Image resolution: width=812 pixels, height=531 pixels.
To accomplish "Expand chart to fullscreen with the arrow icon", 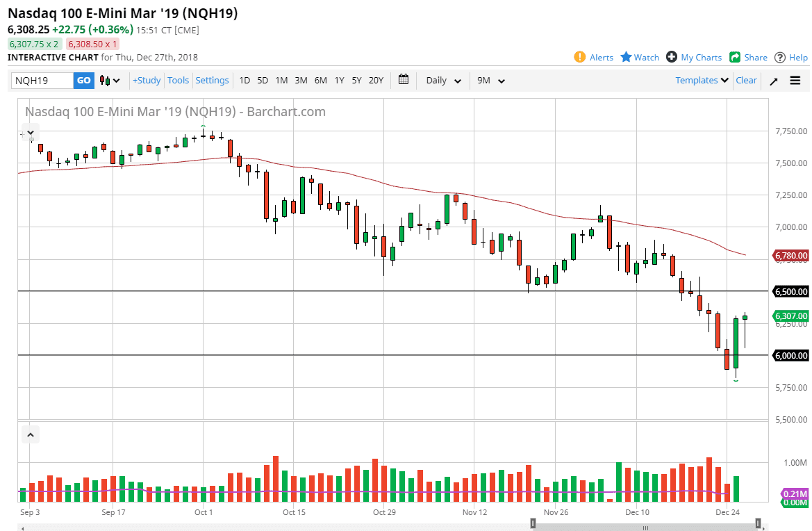I will 773,81.
